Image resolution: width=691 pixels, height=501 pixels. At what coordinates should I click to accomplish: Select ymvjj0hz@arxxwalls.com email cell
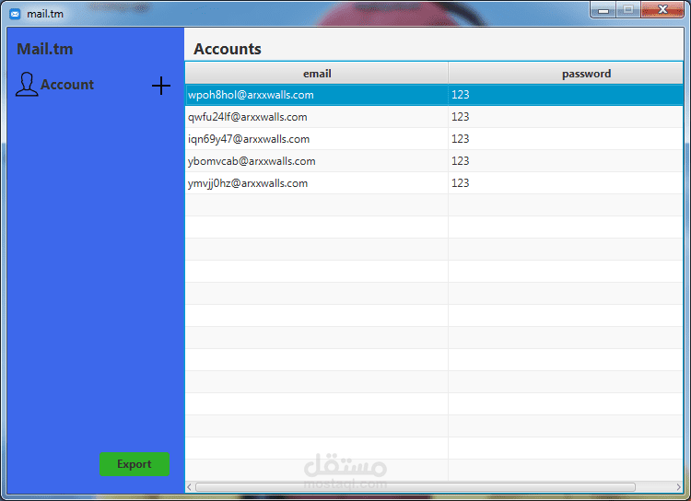pyautogui.click(x=317, y=183)
